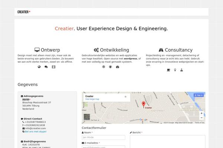Screen dimensions: 223x148
Task: Click the chat bubbles icon under Ontwerp
Action: [x=46, y=67]
